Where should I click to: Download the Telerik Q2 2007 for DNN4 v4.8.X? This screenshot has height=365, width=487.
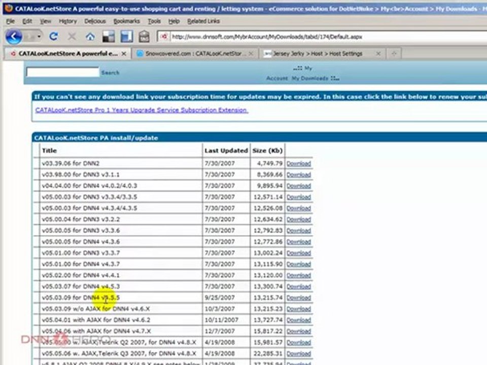(x=298, y=342)
